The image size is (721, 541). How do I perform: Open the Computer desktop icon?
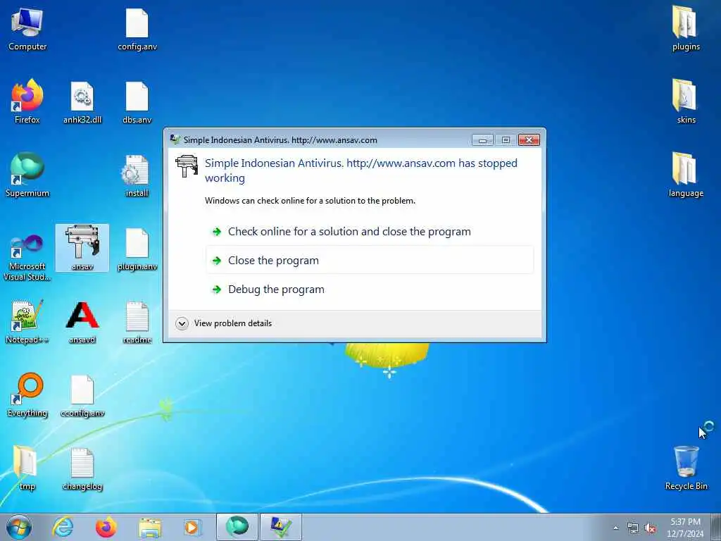27,30
